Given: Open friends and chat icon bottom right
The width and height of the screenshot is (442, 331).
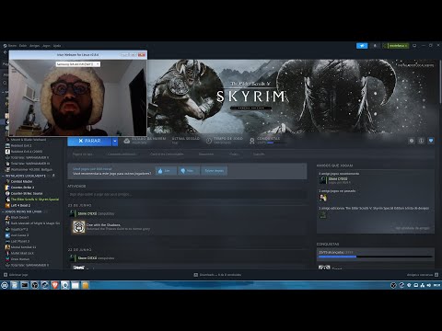Looking at the screenshot, I should [436, 275].
